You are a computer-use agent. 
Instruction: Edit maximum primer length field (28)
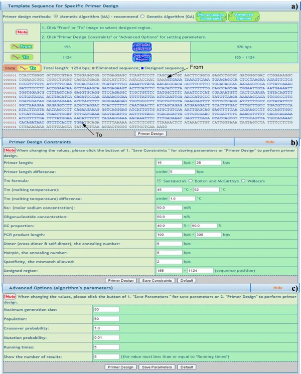(208, 162)
